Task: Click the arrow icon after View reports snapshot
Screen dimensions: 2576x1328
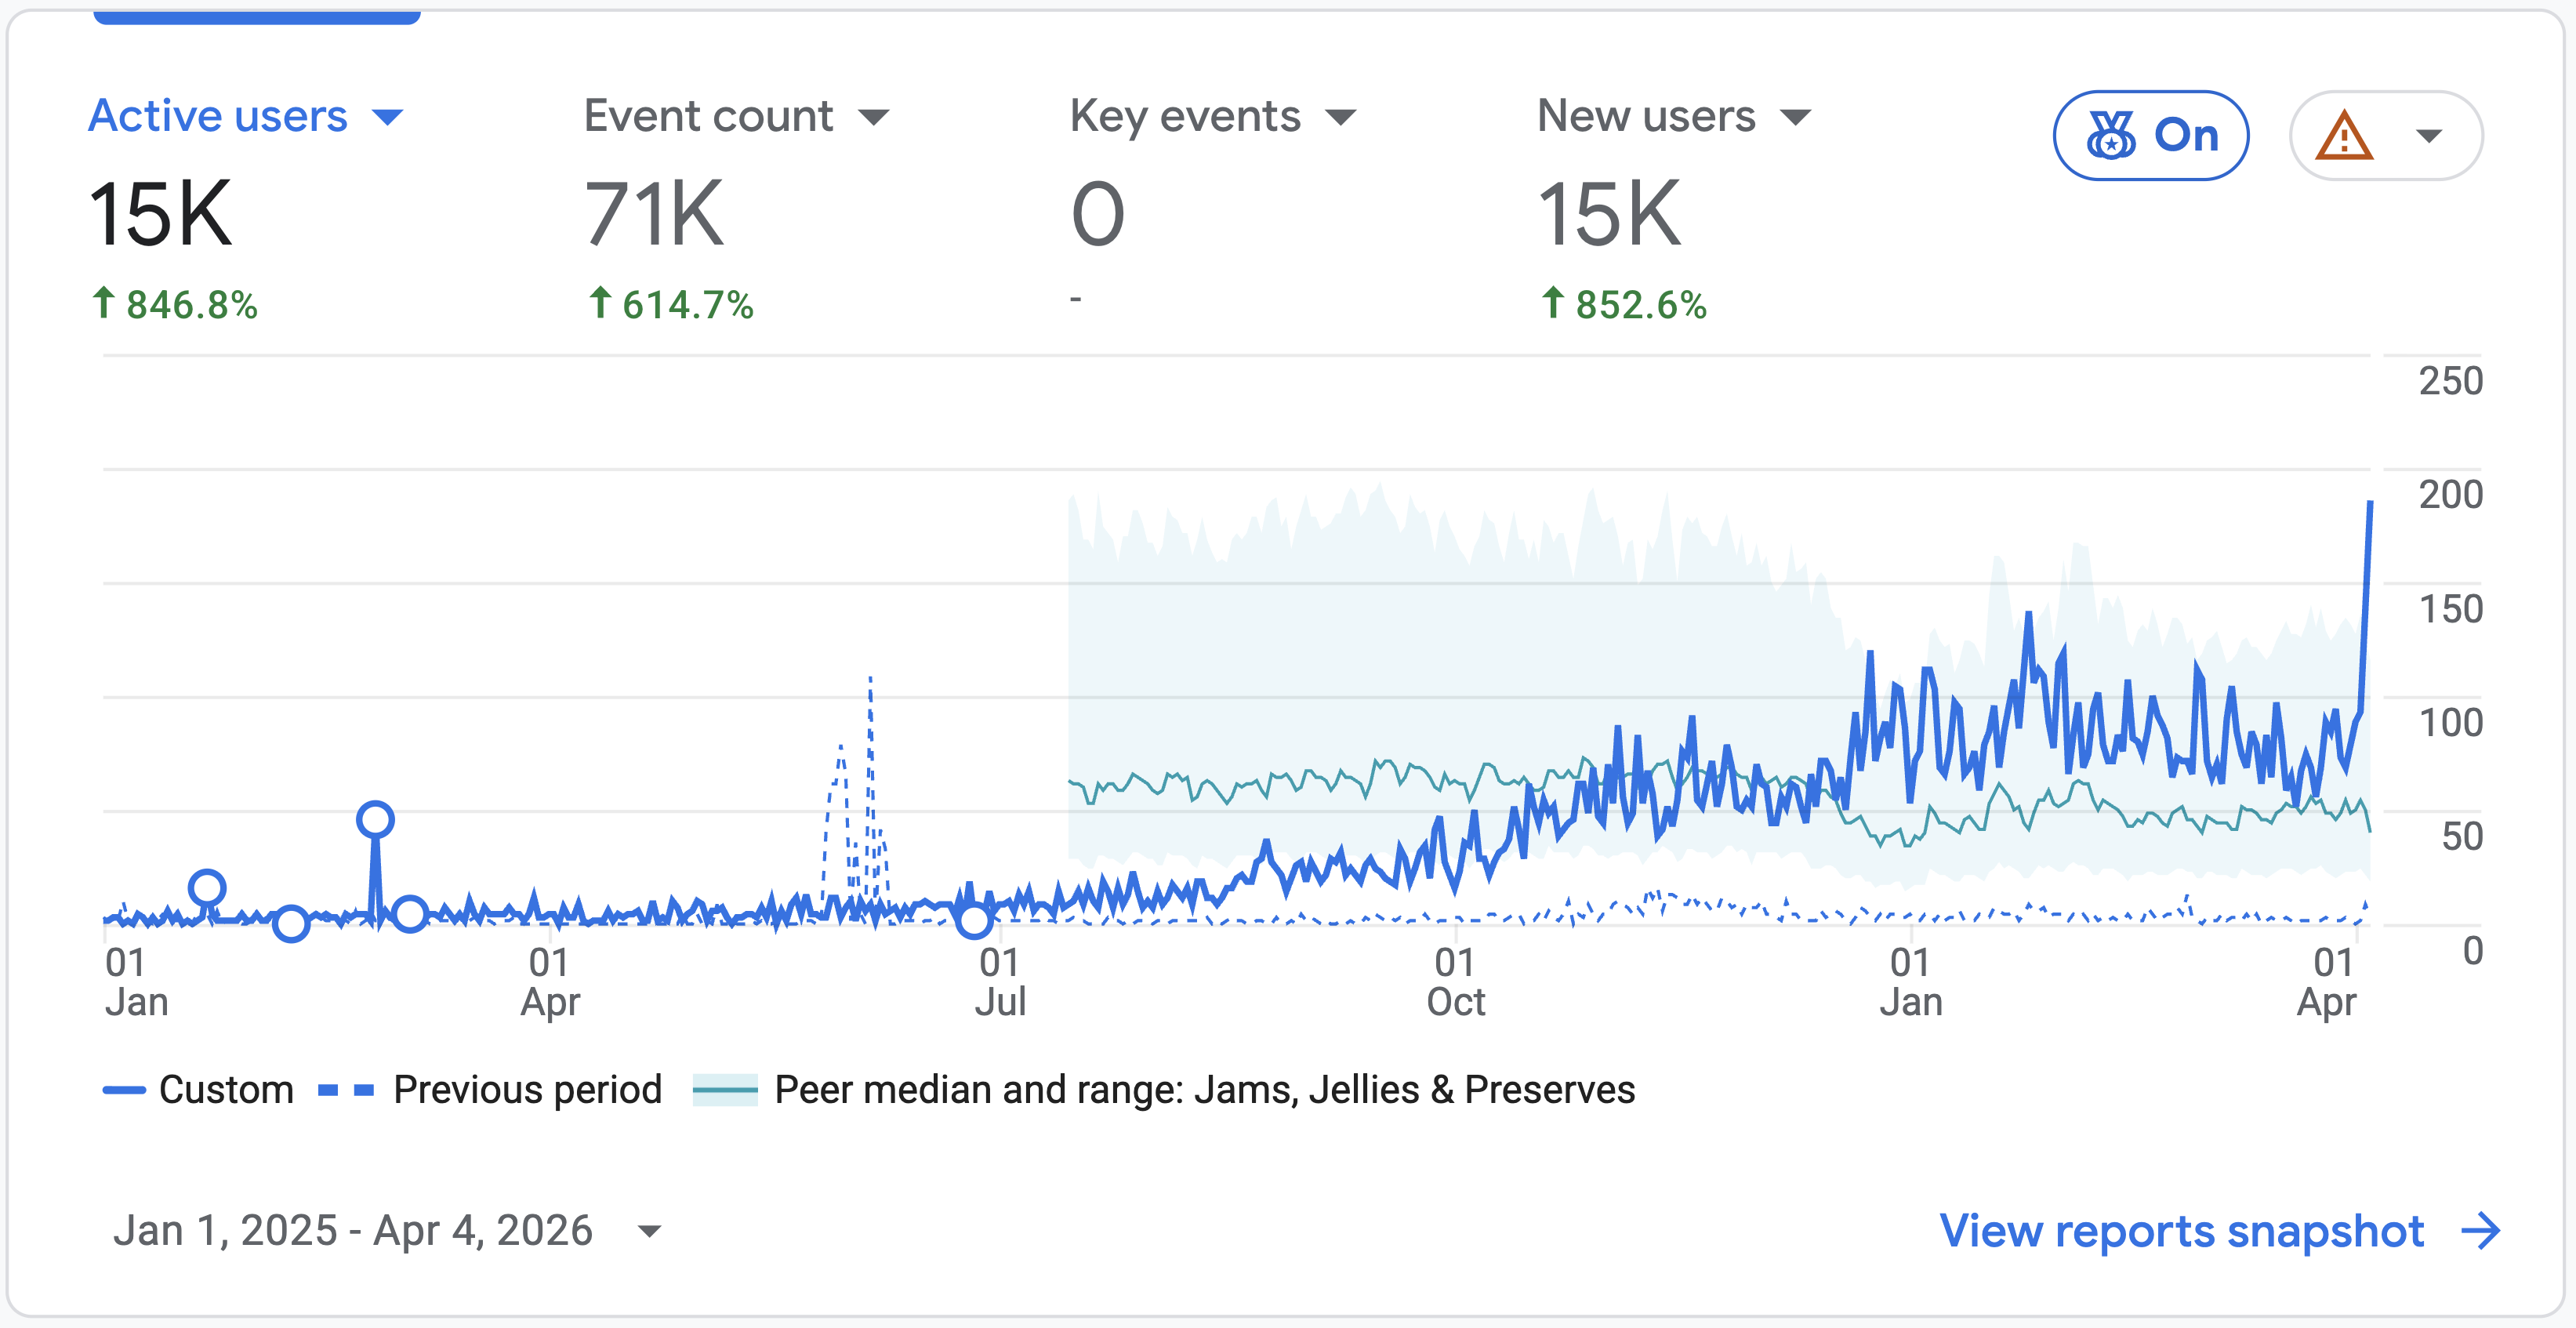Action: click(x=2481, y=1230)
